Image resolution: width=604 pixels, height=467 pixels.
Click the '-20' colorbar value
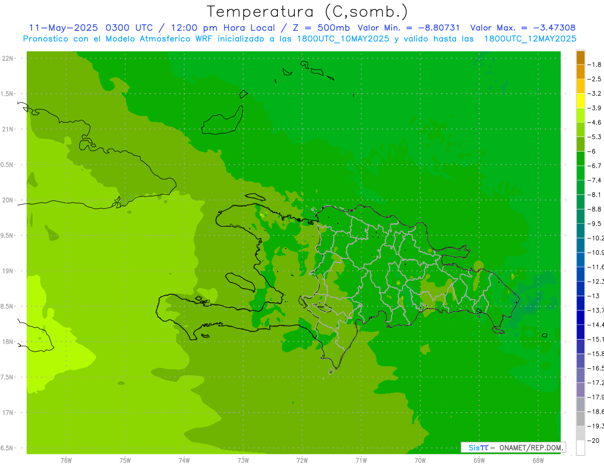[594, 440]
